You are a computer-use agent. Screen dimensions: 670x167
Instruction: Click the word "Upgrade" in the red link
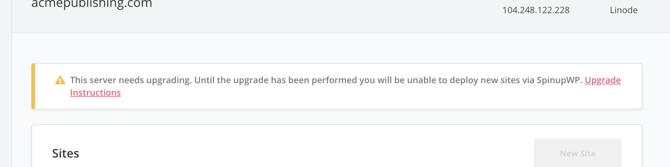tap(602, 80)
